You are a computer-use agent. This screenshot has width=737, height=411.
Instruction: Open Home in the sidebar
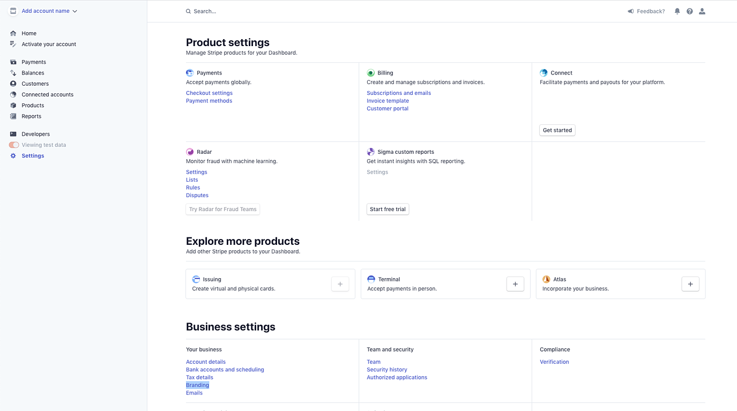click(29, 33)
